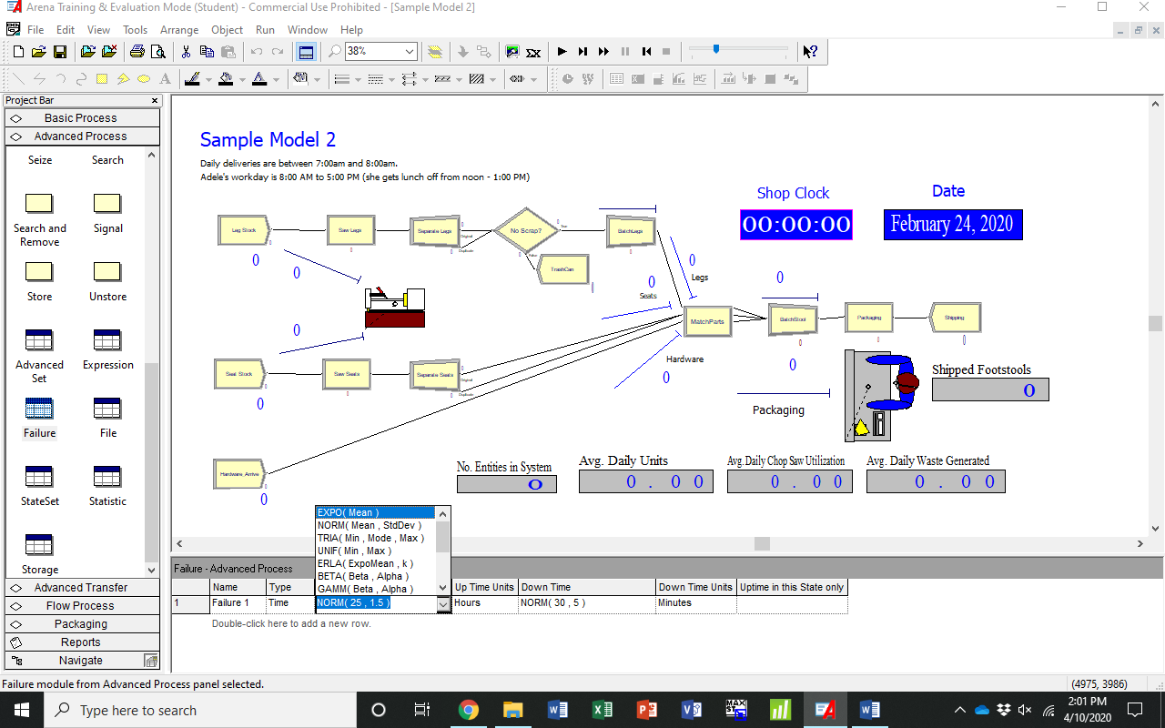Click the Up Time Units Hours cell

pyautogui.click(x=484, y=603)
